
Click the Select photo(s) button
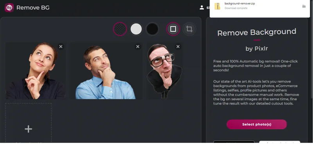point(257,124)
